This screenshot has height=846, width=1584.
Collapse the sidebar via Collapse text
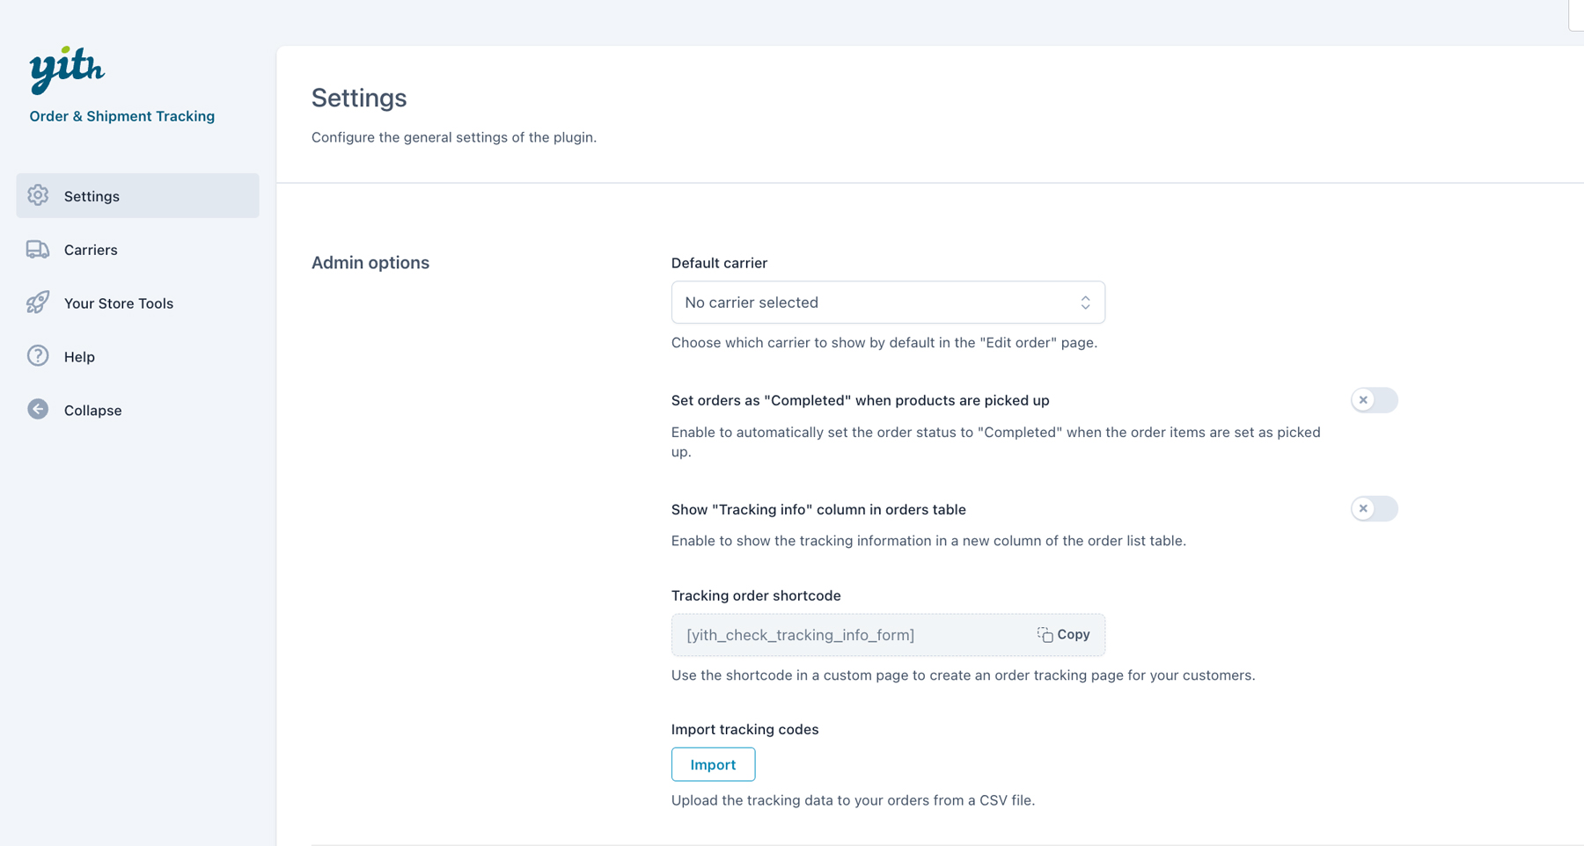point(92,411)
